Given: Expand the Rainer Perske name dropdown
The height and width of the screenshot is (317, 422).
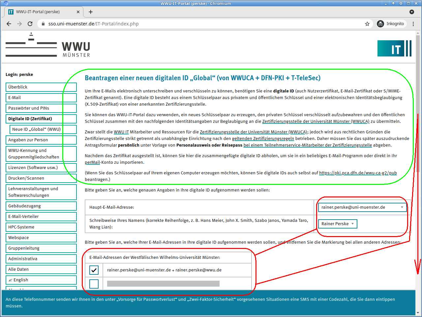Looking at the screenshot, I should click(x=337, y=224).
